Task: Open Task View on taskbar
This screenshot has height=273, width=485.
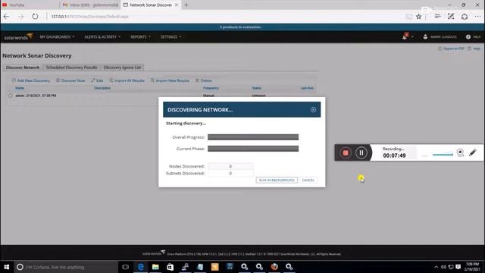Action: pyautogui.click(x=125, y=267)
